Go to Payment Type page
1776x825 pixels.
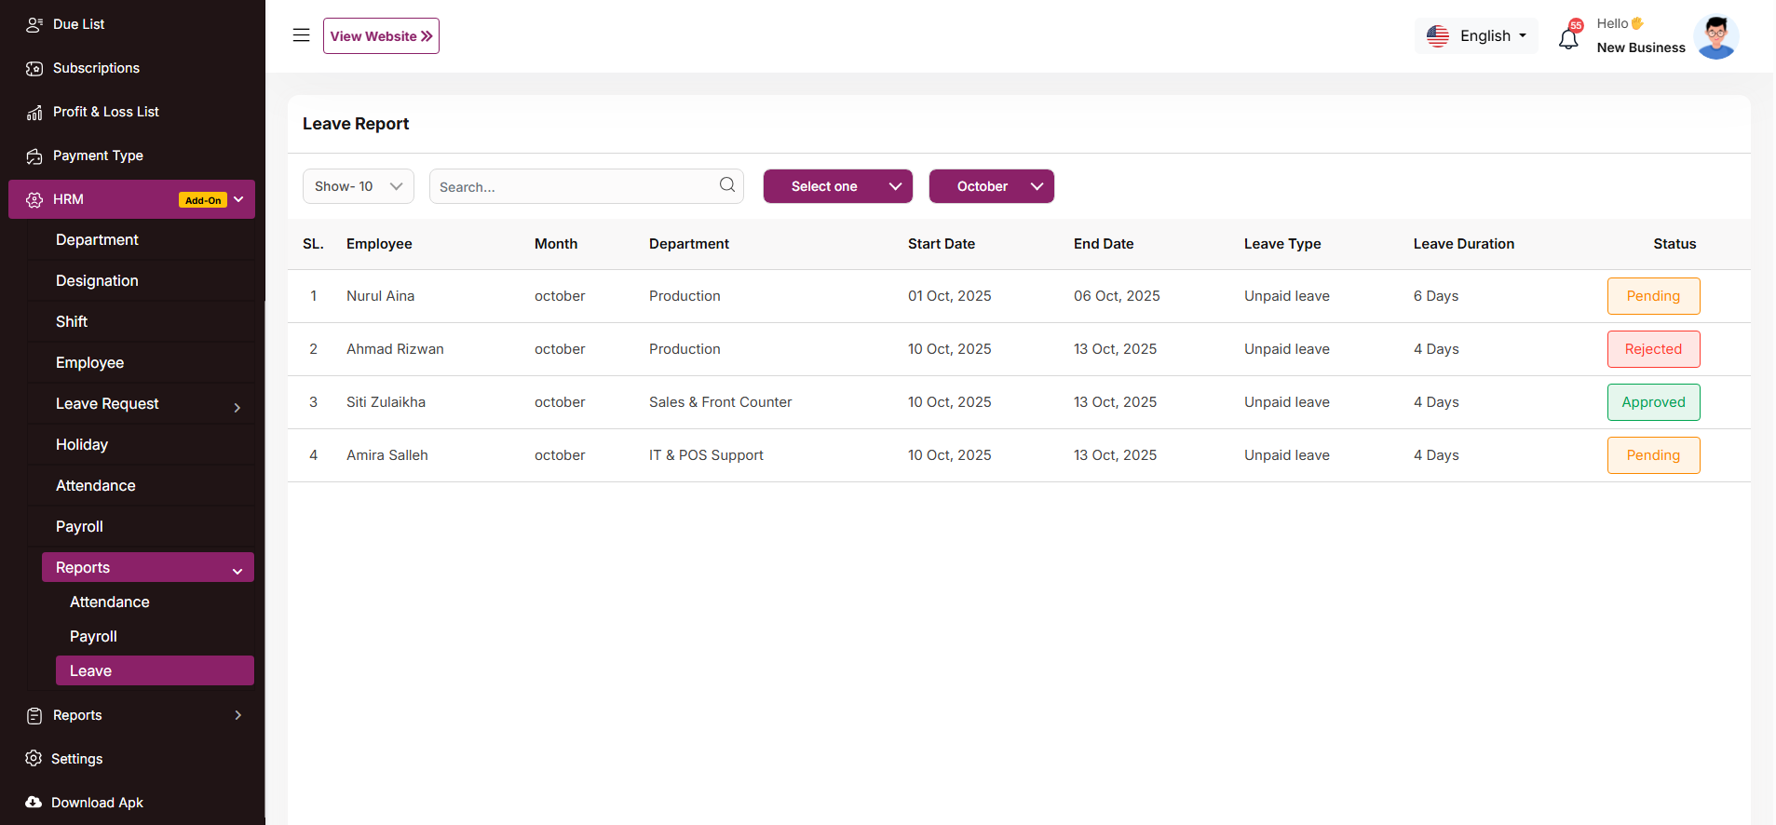(98, 156)
